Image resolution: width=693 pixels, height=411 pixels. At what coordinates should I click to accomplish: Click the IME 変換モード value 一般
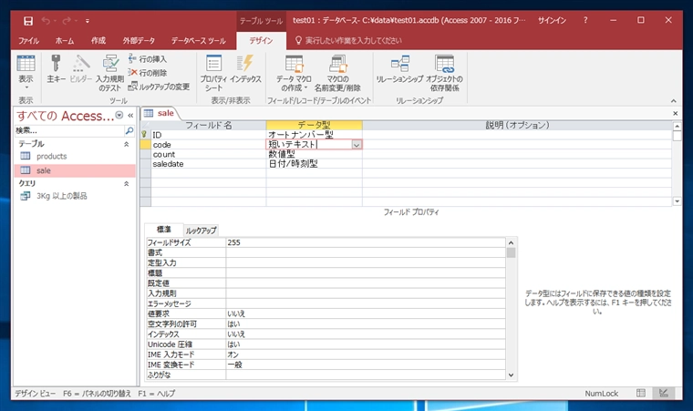pyautogui.click(x=366, y=365)
